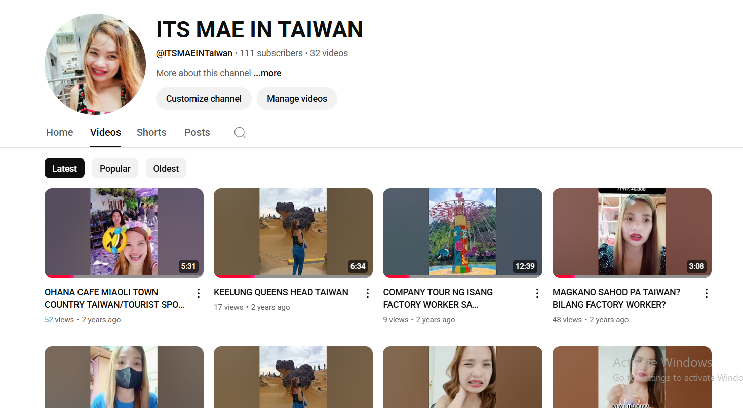This screenshot has width=743, height=408.
Task: Click the 12:39 duration badge
Action: pyautogui.click(x=525, y=266)
